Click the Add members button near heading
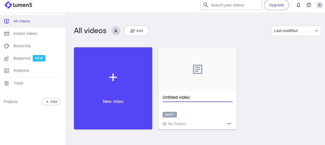Screen dimensions: 325x145 click(136, 31)
